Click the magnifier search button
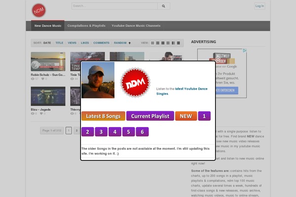Viewport: 296px width, 197px height. pos(164,6)
